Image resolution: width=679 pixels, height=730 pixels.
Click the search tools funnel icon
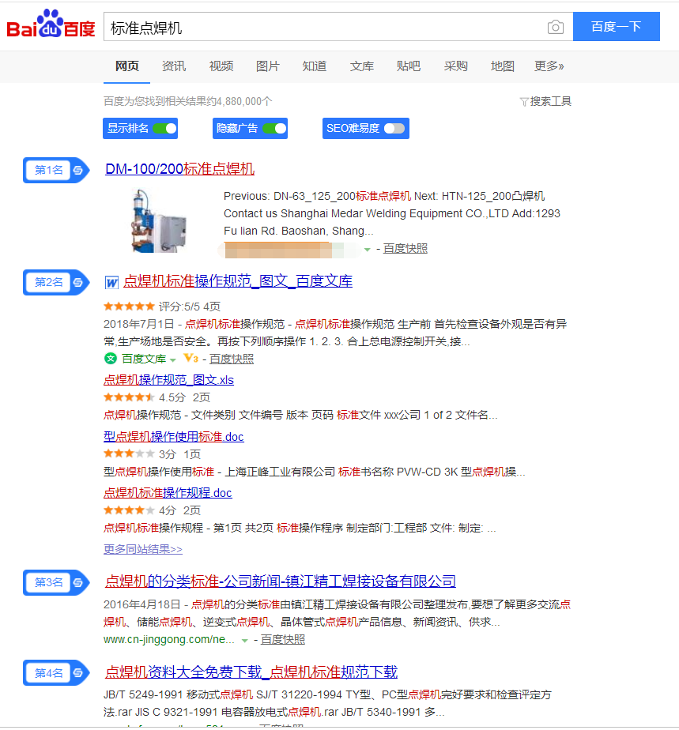coord(524,101)
